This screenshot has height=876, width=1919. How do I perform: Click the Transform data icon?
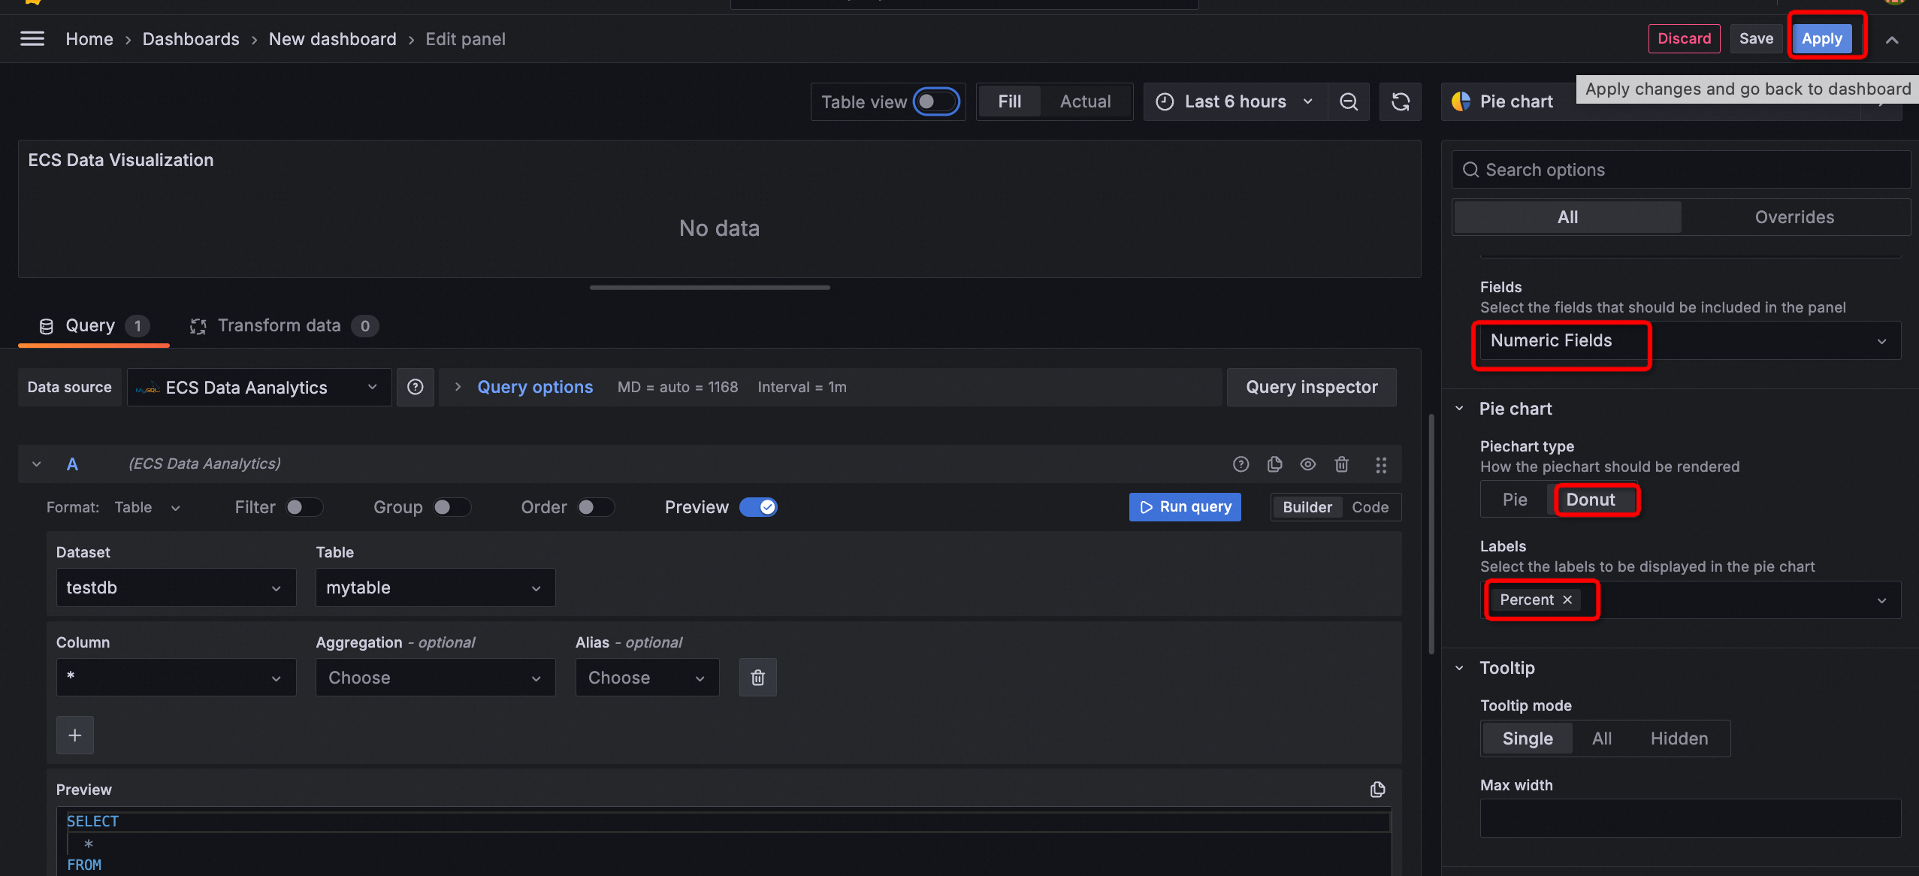click(x=198, y=326)
